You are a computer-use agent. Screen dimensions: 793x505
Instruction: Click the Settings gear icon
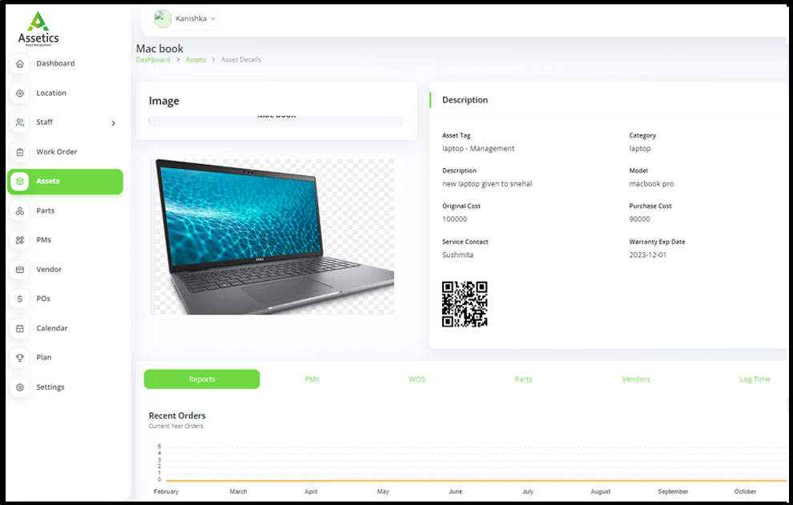[20, 387]
